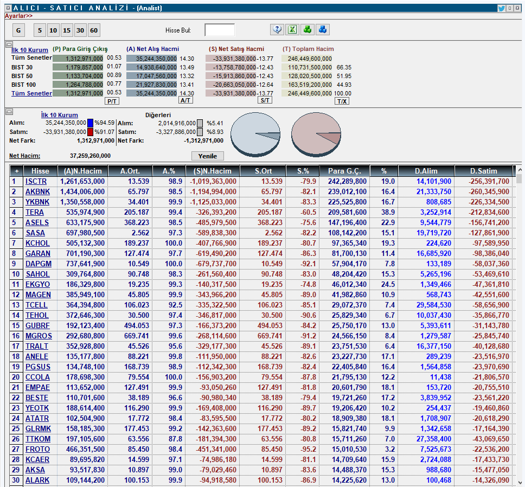Click the blue Alım color swatch
Image resolution: width=525 pixels, height=487 pixels.
[x=91, y=123]
